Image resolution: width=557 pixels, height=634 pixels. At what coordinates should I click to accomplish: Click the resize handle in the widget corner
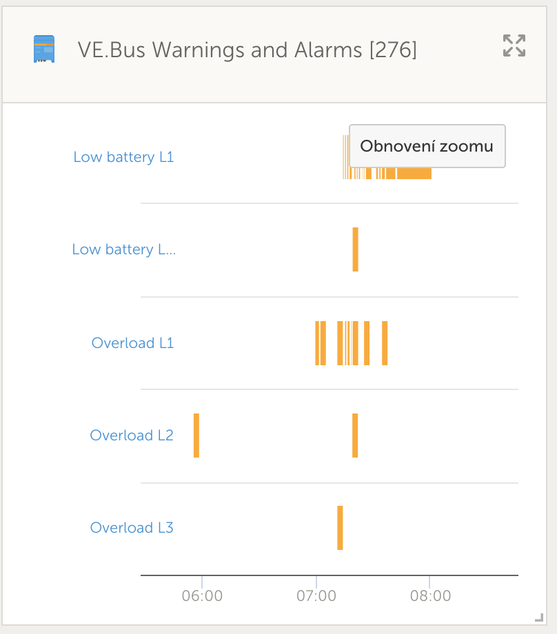[538, 618]
